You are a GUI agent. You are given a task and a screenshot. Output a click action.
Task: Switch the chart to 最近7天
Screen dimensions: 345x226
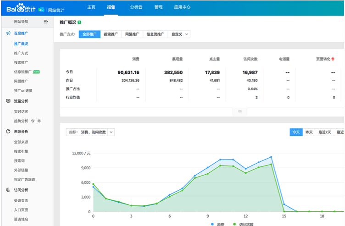pos(325,132)
